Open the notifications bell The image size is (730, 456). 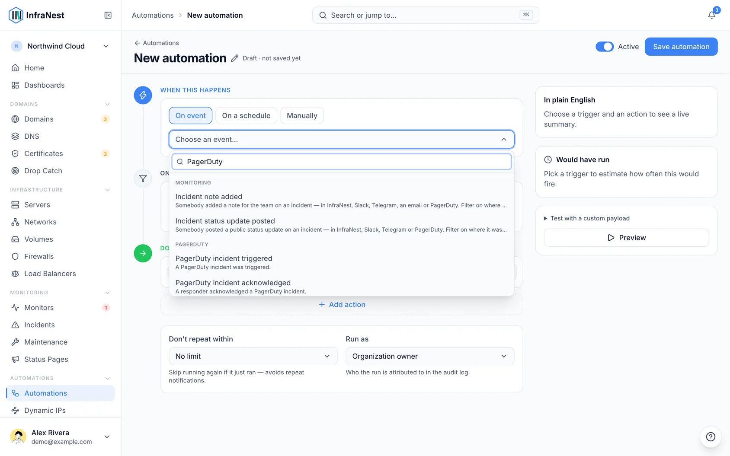(x=711, y=15)
